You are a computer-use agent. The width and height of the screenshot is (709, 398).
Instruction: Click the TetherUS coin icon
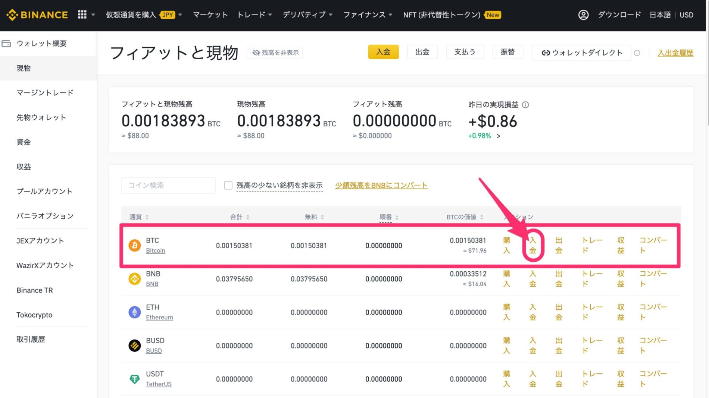point(135,379)
